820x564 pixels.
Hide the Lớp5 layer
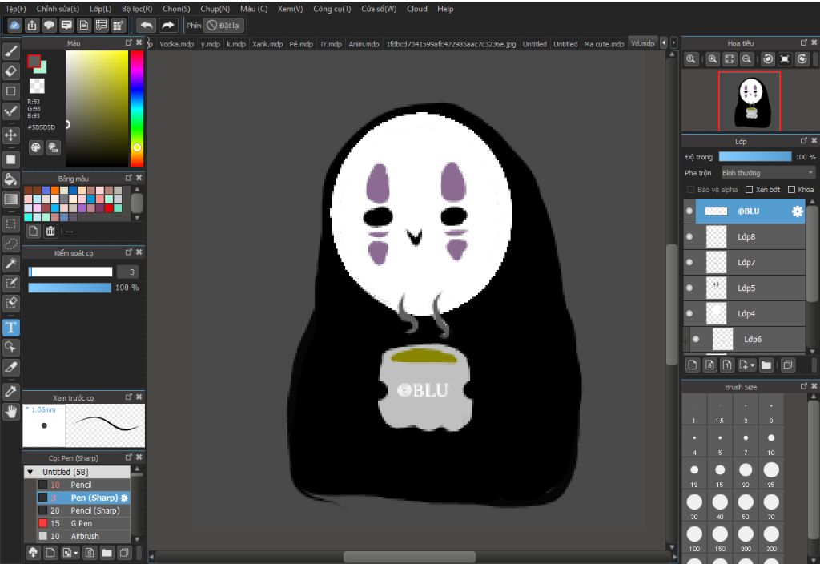(x=689, y=288)
